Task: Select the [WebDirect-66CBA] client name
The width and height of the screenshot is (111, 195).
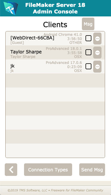Action: point(32,38)
